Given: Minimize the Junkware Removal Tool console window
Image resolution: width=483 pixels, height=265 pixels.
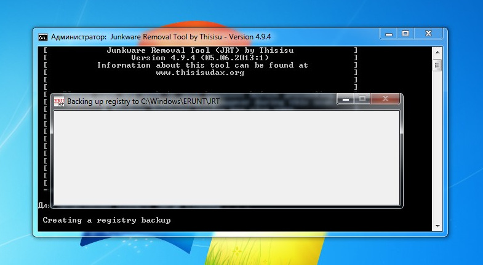Looking at the screenshot, I should click(389, 33).
